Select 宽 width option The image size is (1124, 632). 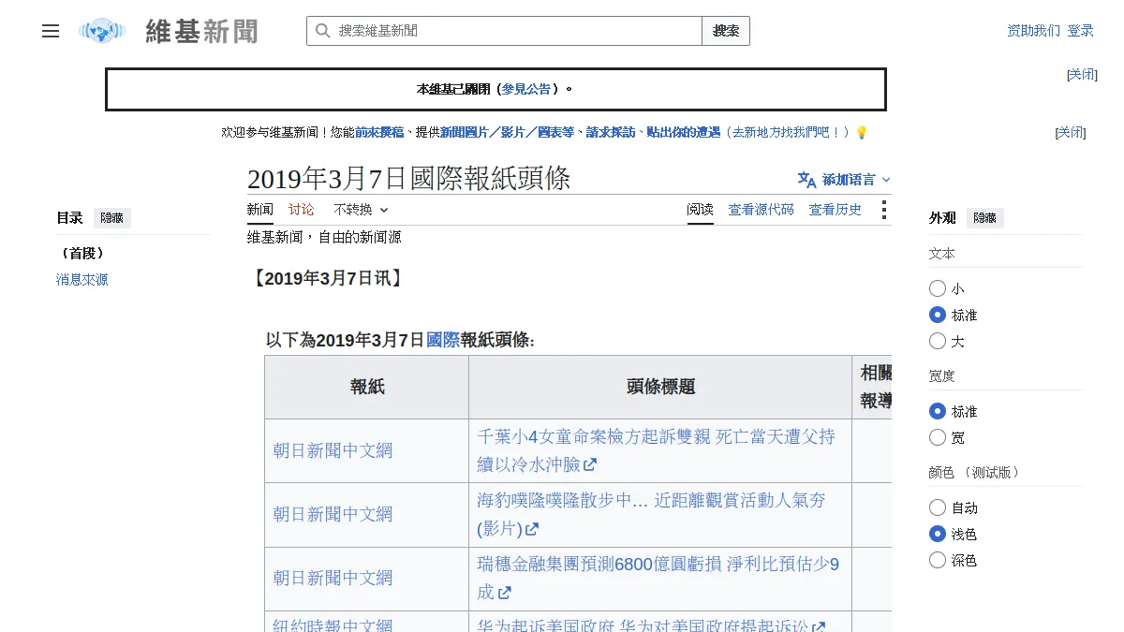pos(938,437)
